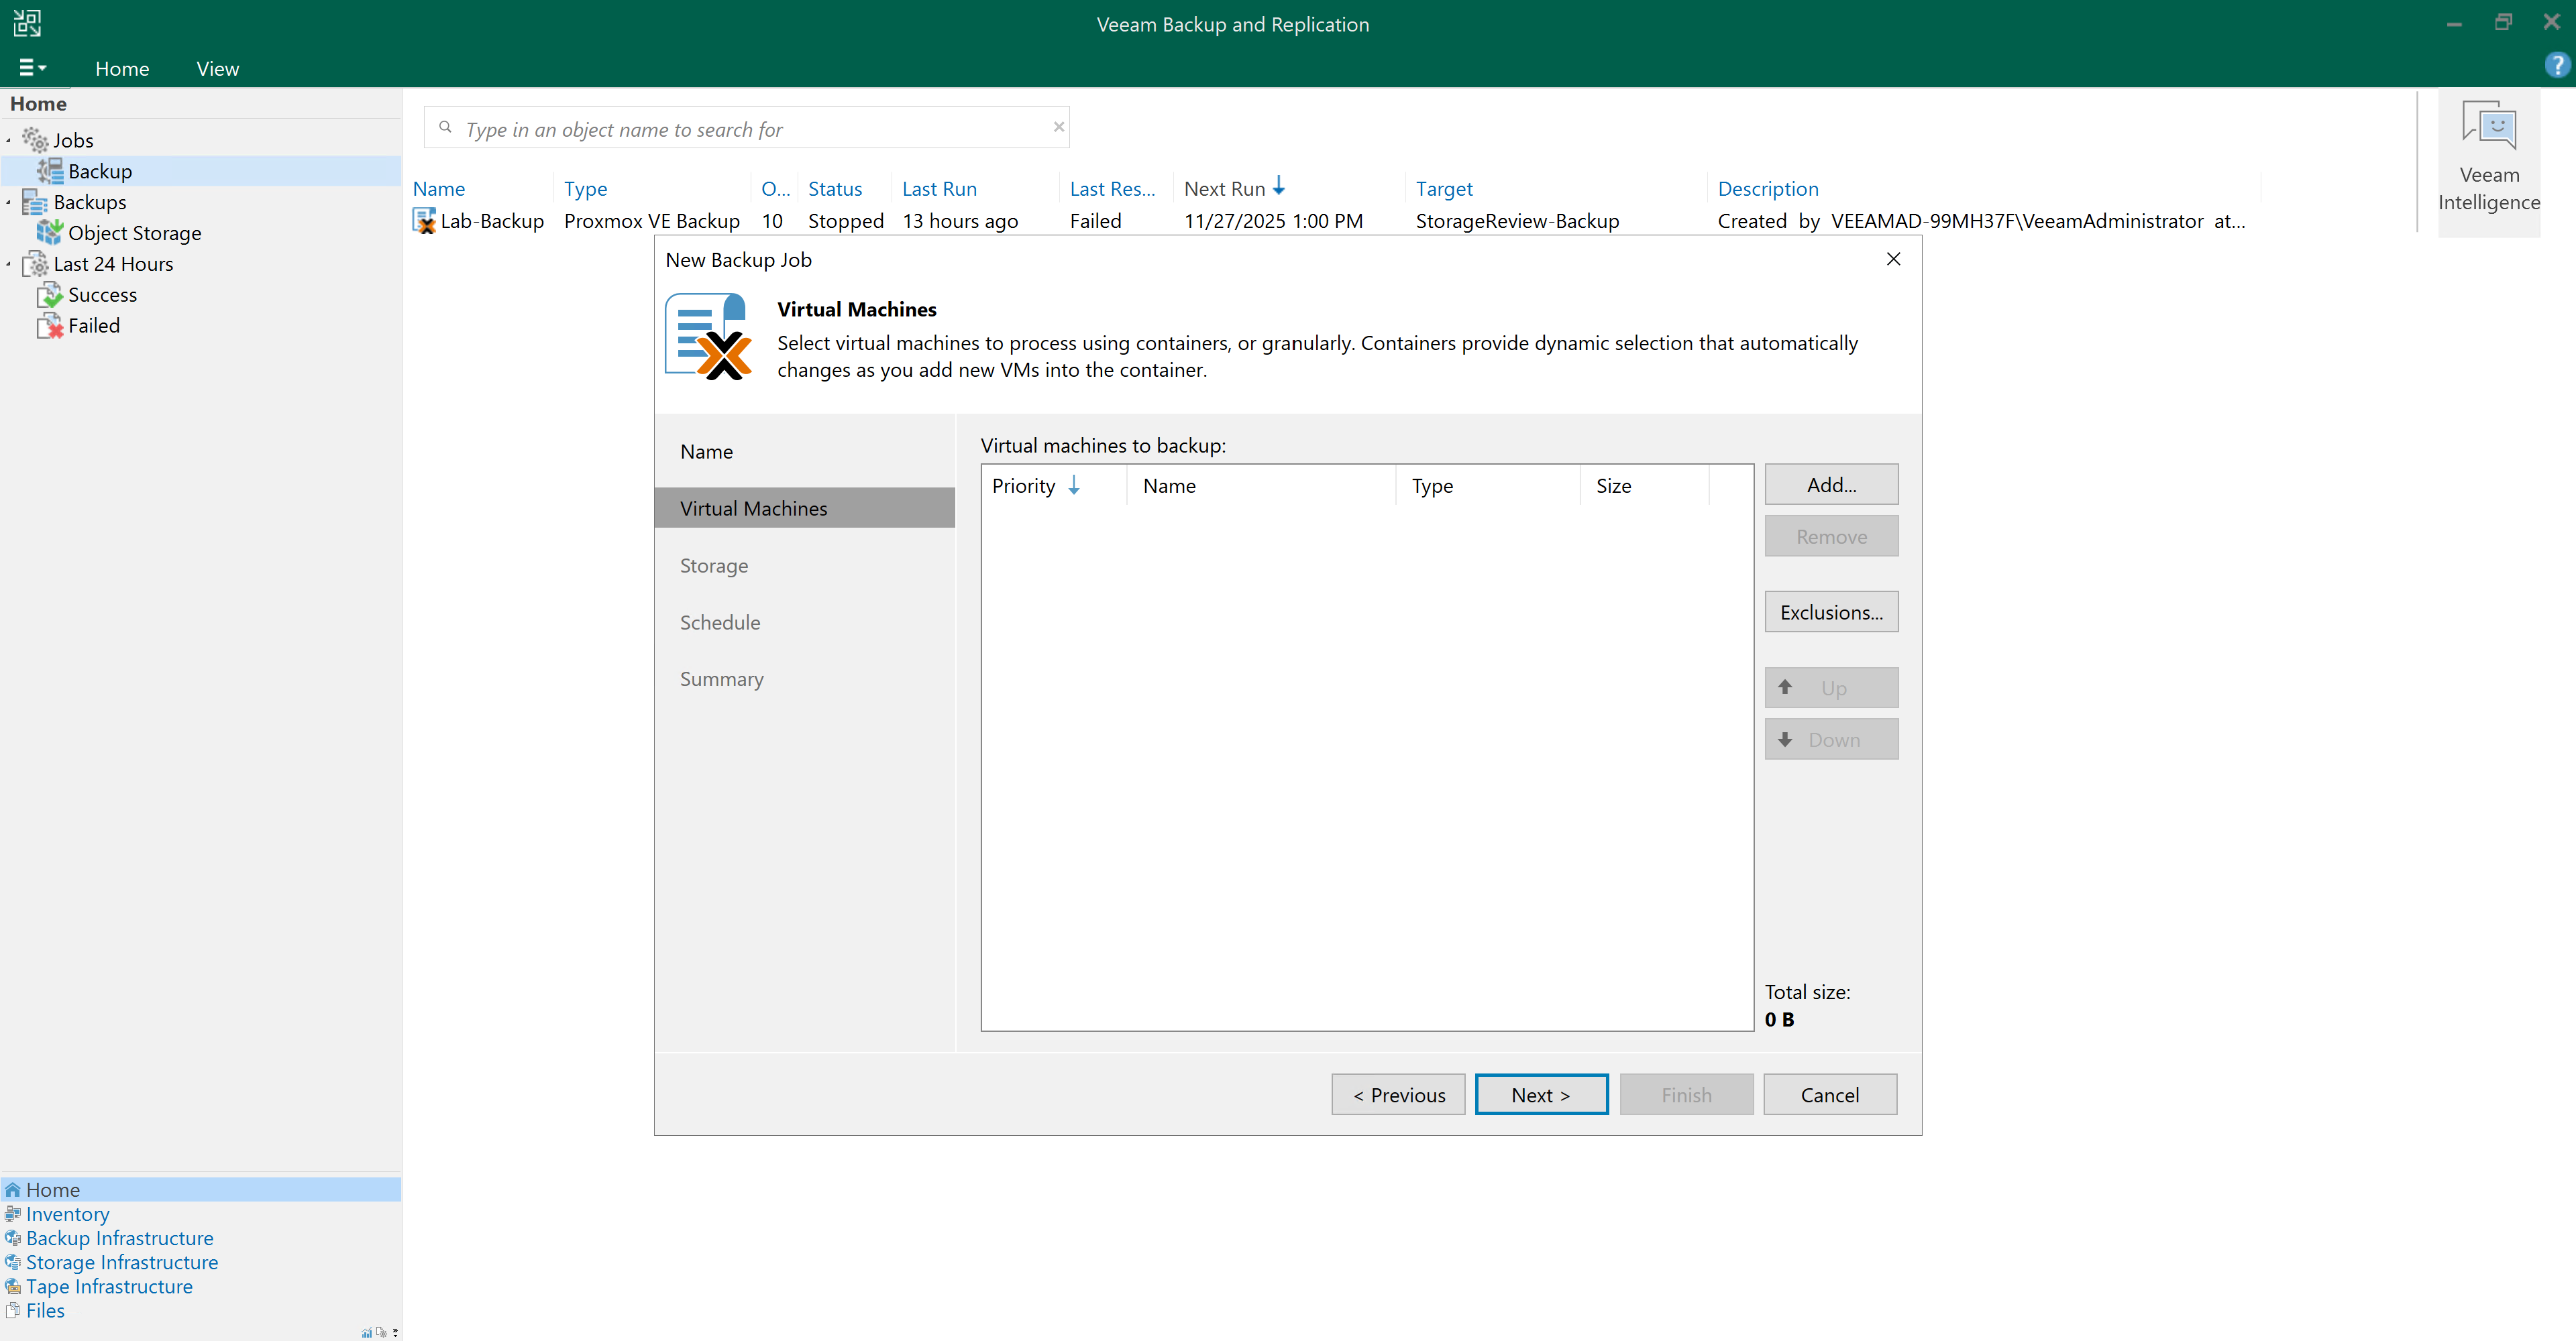Switch to Backup Infrastructure view
Screen dimensions: 2576x1341
tap(119, 1238)
